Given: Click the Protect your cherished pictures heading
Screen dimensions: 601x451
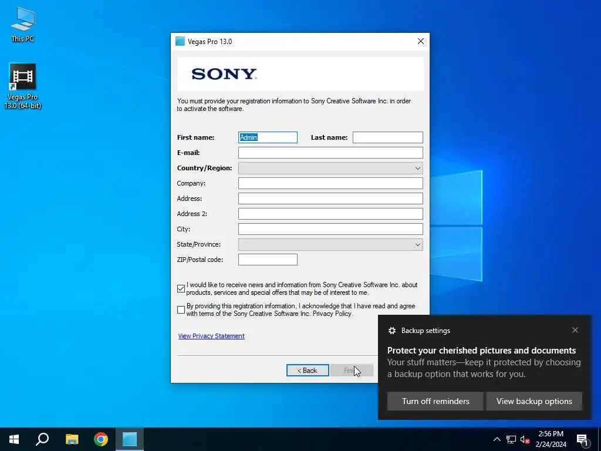Looking at the screenshot, I should tap(481, 351).
